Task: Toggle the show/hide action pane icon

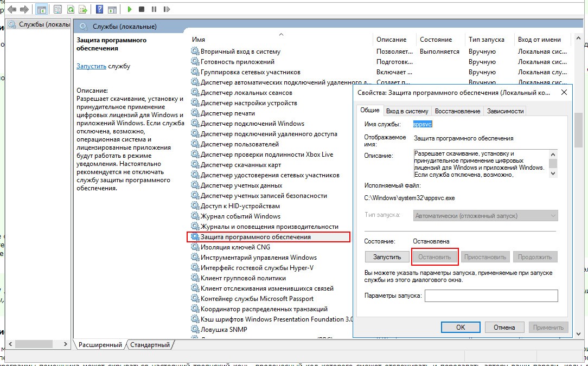Action: point(112,9)
